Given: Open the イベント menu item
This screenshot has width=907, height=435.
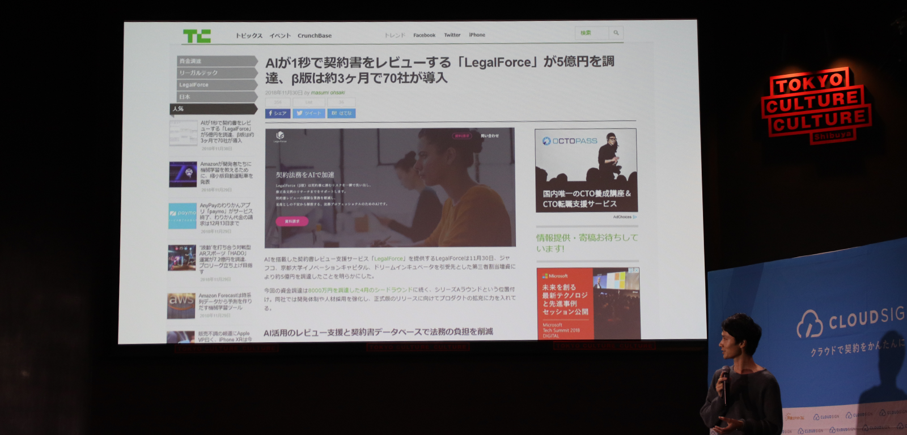Looking at the screenshot, I should pos(280,36).
